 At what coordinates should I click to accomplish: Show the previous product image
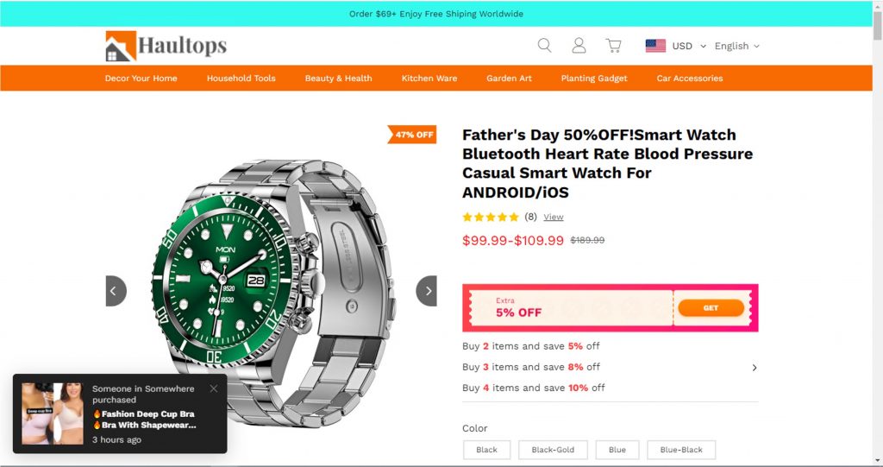click(116, 291)
